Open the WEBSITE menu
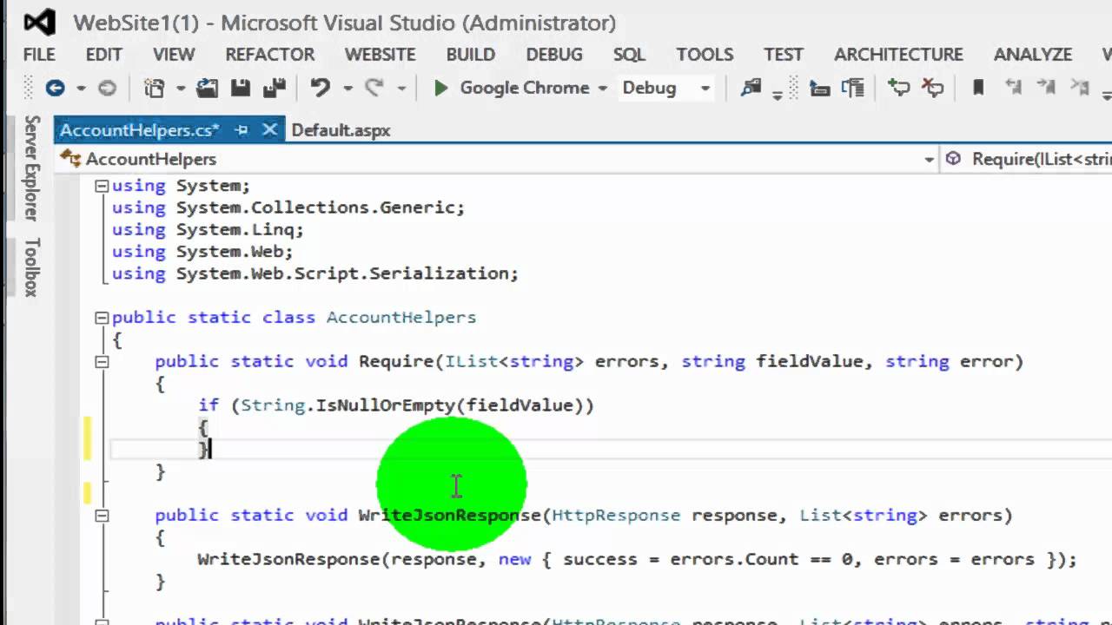 point(380,55)
